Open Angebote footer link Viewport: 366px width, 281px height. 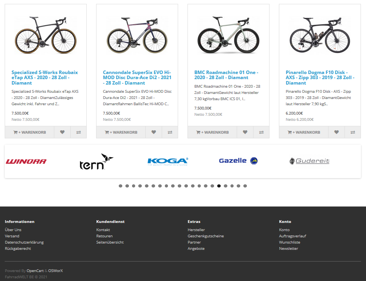pyautogui.click(x=196, y=249)
